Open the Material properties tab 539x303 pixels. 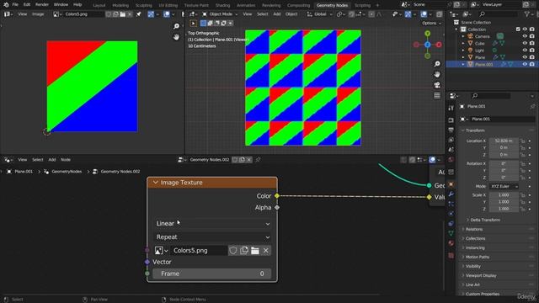pos(451,243)
